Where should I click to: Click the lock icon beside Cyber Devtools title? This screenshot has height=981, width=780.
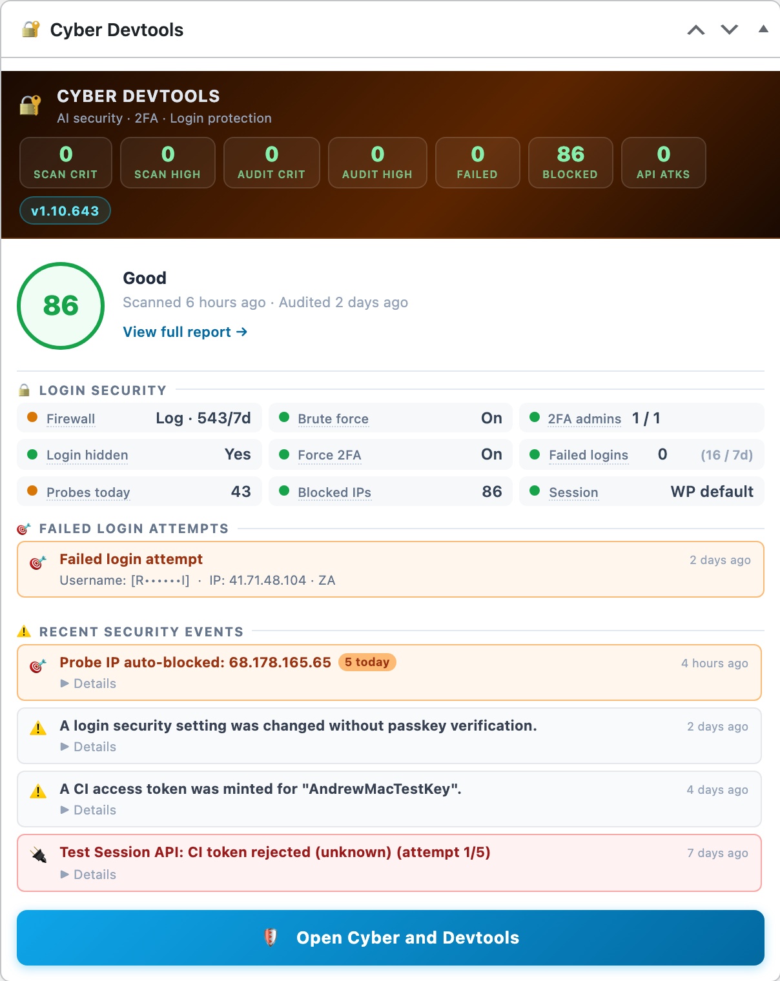[x=30, y=30]
